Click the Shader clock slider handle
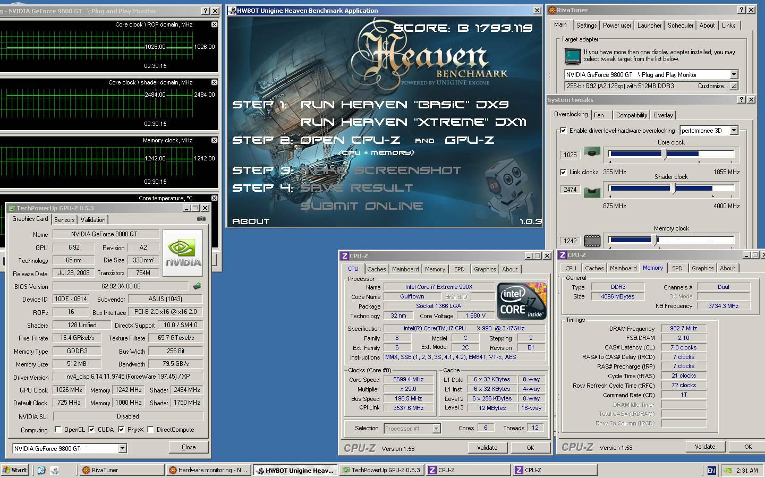 673,188
